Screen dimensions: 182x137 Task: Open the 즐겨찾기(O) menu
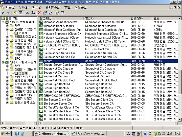(x=53, y=7)
